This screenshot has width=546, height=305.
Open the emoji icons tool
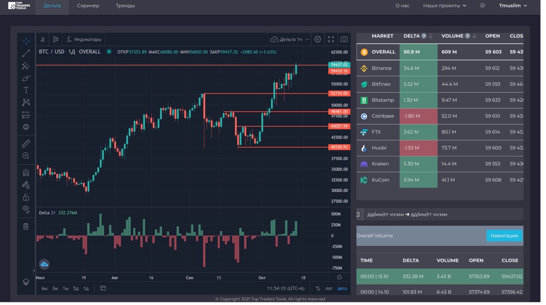tap(26, 127)
